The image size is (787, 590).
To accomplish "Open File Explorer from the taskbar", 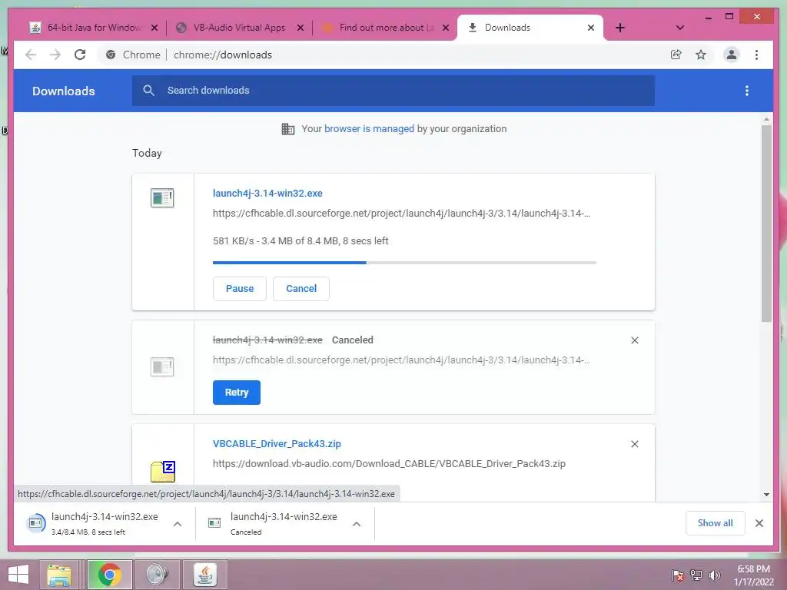I will click(x=59, y=575).
